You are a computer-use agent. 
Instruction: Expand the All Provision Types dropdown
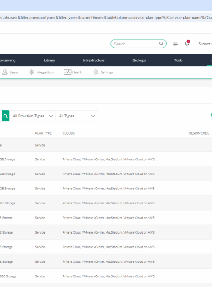[x=33, y=116]
